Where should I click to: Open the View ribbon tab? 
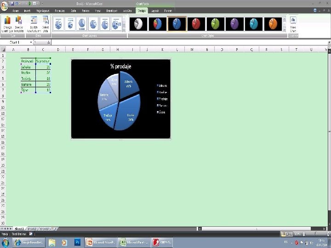(x=97, y=11)
